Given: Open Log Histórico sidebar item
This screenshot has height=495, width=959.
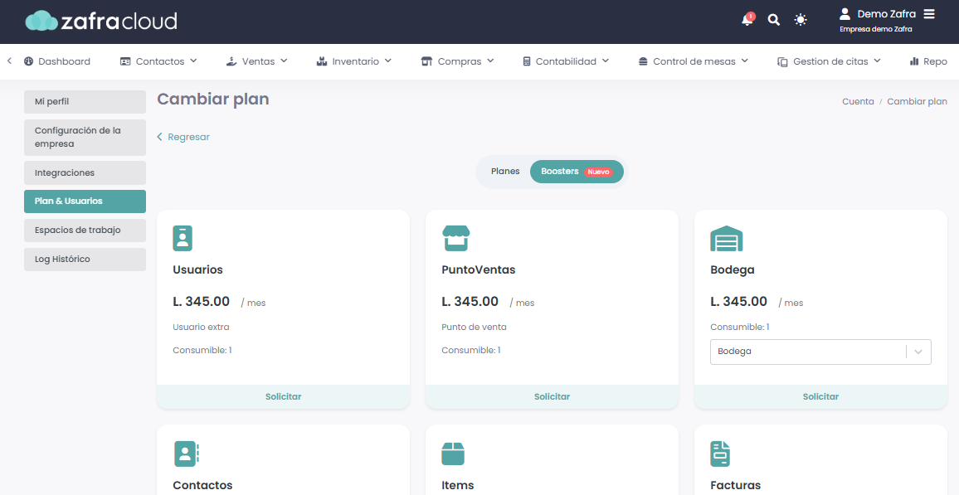Looking at the screenshot, I should pyautogui.click(x=85, y=260).
